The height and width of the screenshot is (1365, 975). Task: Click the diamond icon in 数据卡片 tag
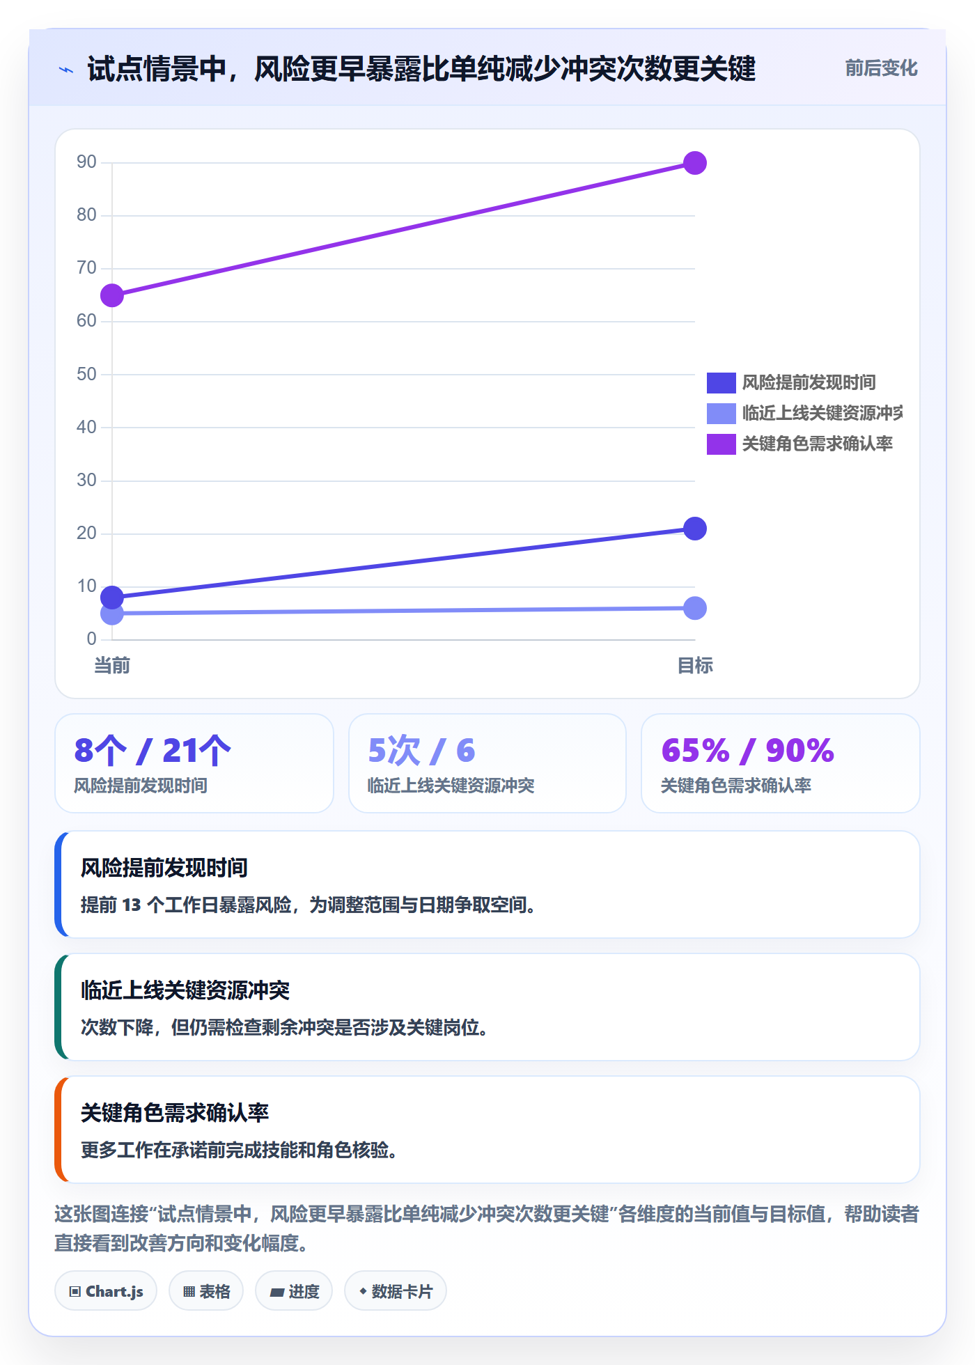coord(363,1291)
